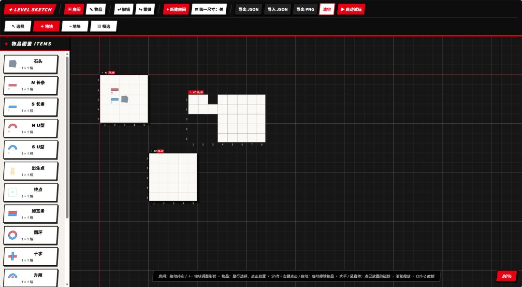522x287 pixels.
Task: Redo with the 重做 button
Action: point(145,9)
